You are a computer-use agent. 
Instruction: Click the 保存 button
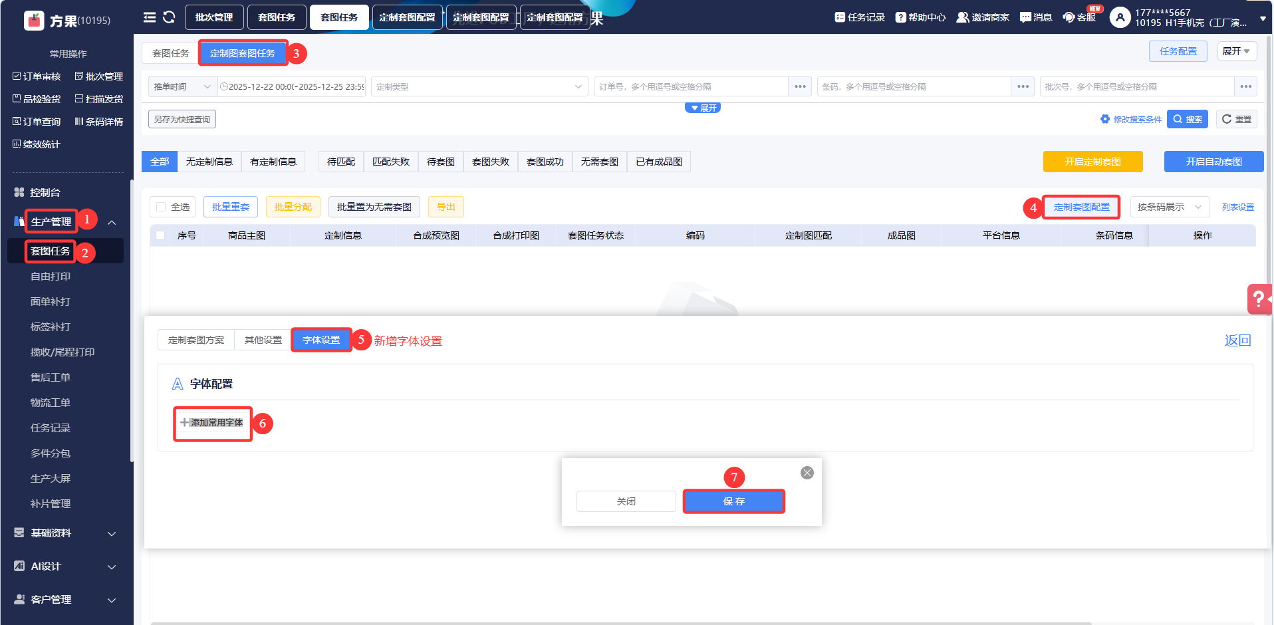pos(734,501)
